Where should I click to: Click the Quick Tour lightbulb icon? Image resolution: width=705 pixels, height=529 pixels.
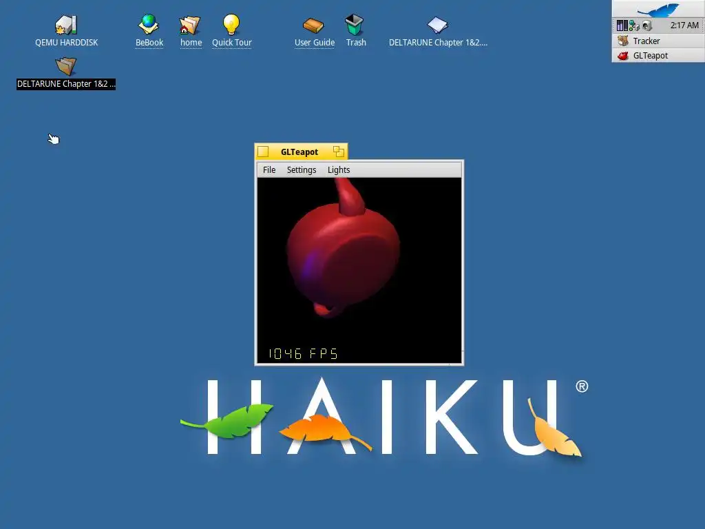pos(231,24)
